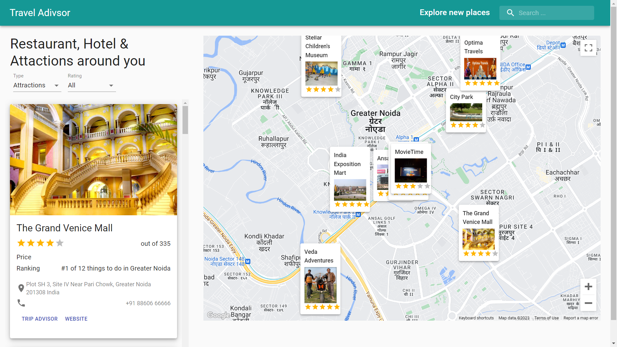The height and width of the screenshot is (347, 617).
Task: Click the location pin icon beside the address
Action: click(x=21, y=288)
